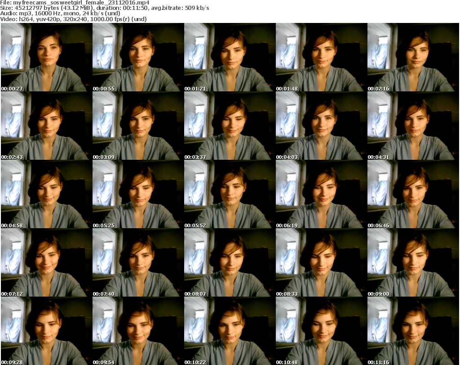The width and height of the screenshot is (460, 365).
Task: Select the 00:04:58 frame
Action: (46, 194)
